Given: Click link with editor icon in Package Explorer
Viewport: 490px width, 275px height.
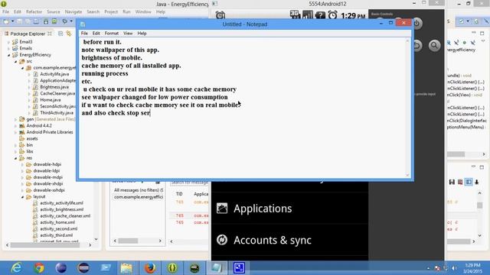Looking at the screenshot, I should 69,34.
